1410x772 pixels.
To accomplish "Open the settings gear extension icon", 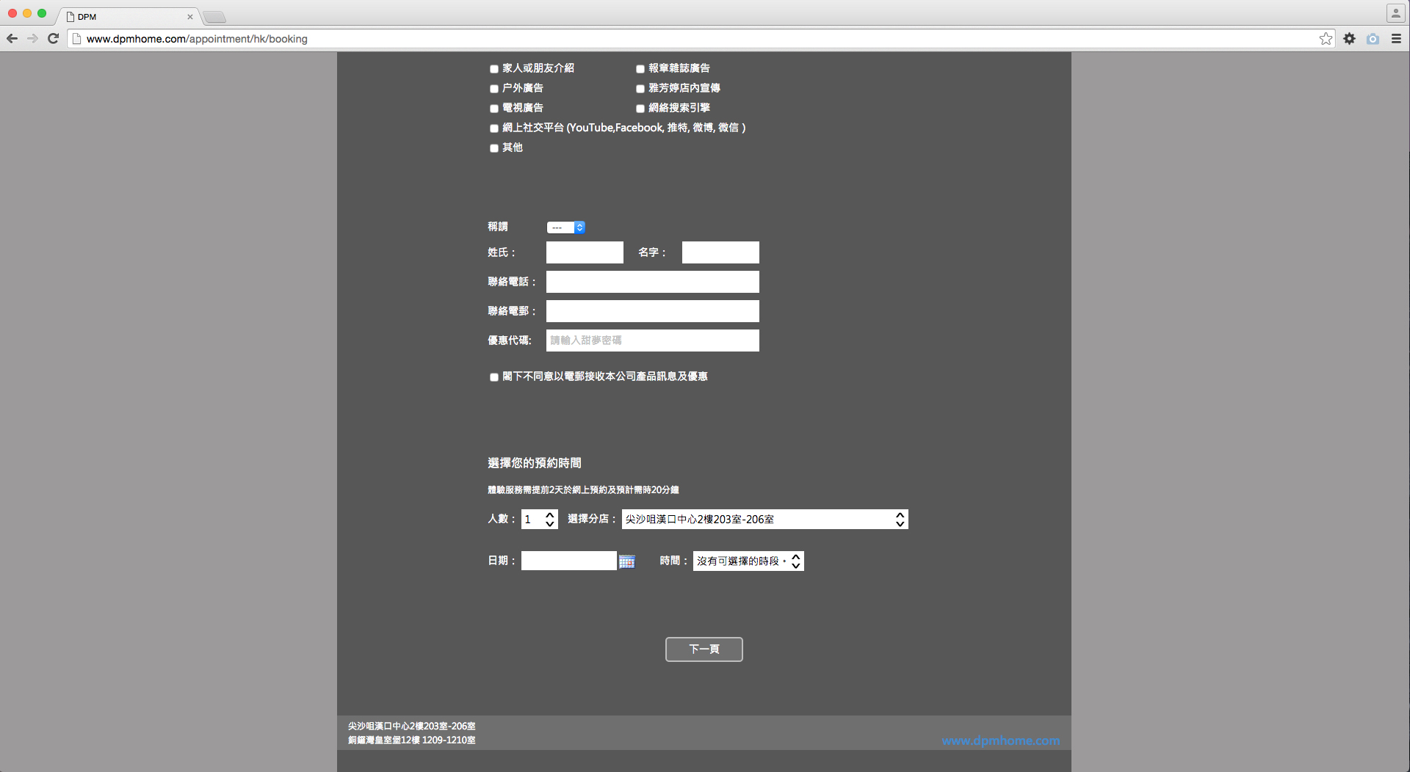I will [1349, 39].
